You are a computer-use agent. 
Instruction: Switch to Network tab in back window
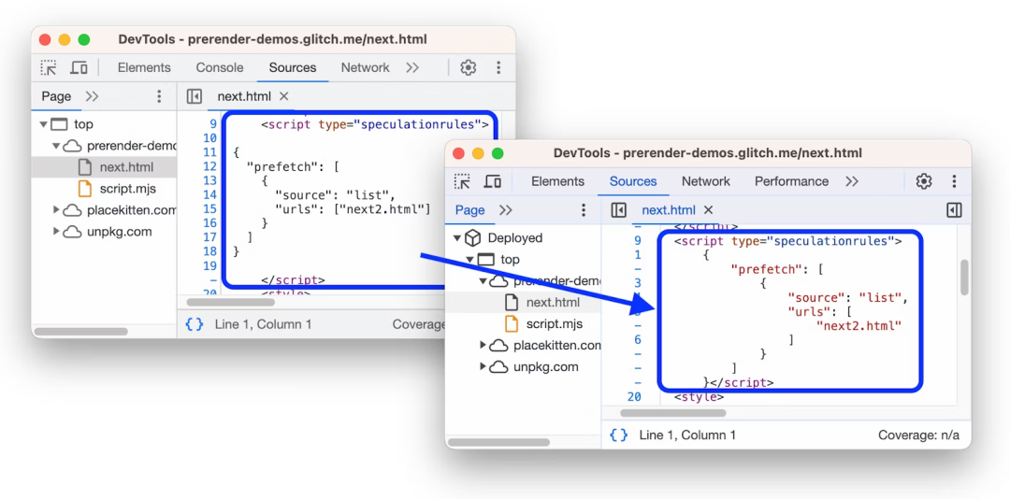point(366,67)
